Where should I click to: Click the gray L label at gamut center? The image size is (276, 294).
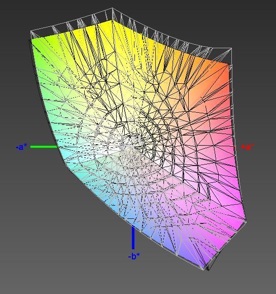coord(140,139)
